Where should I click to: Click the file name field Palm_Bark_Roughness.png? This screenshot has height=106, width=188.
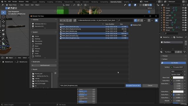92,85
